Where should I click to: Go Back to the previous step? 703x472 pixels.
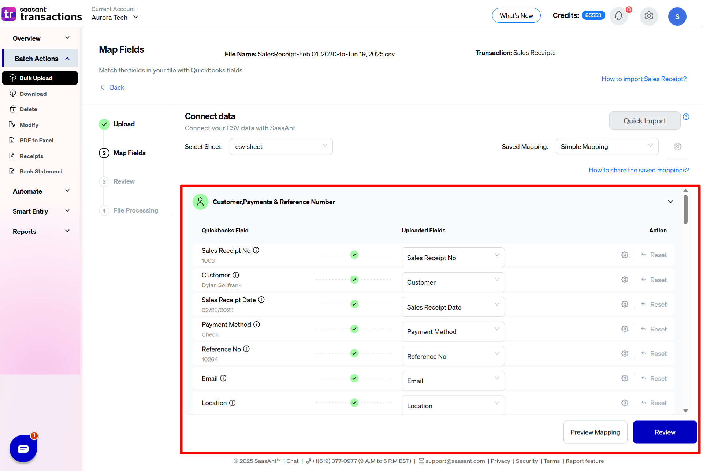coord(112,87)
